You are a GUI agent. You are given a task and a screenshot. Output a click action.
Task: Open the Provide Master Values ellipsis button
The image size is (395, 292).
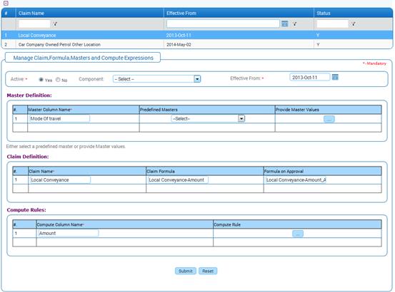[329, 119]
